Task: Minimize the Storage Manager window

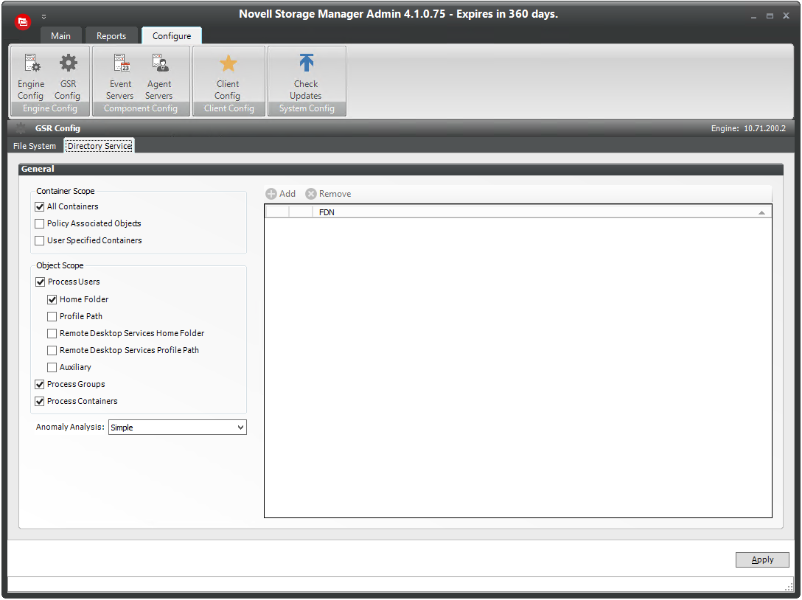Action: (753, 16)
